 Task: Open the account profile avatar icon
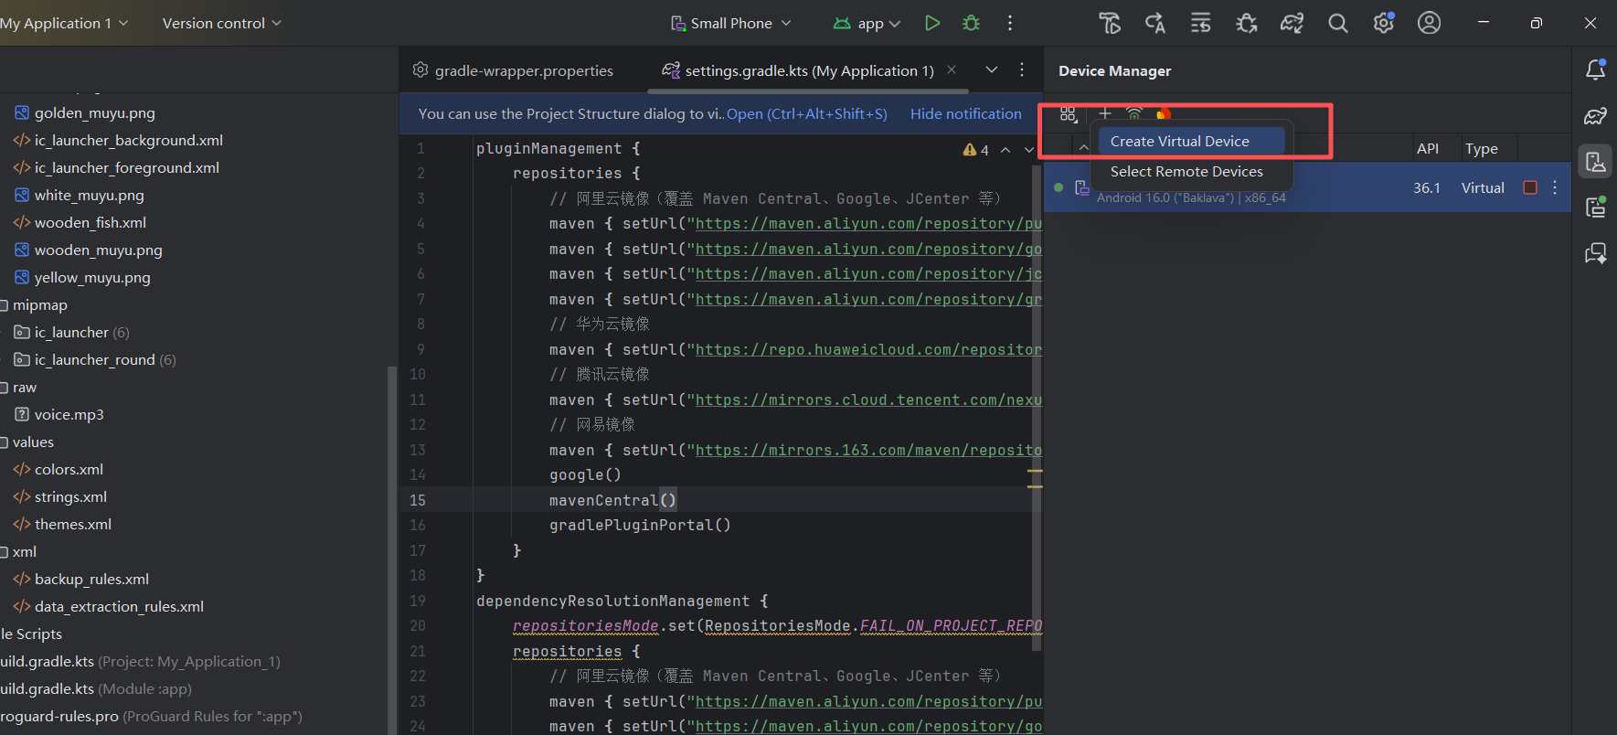(x=1429, y=23)
